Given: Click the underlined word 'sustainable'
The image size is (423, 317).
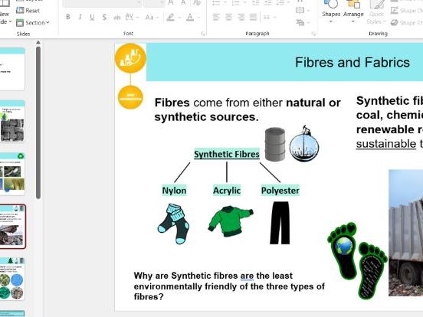Looking at the screenshot, I should tap(386, 144).
